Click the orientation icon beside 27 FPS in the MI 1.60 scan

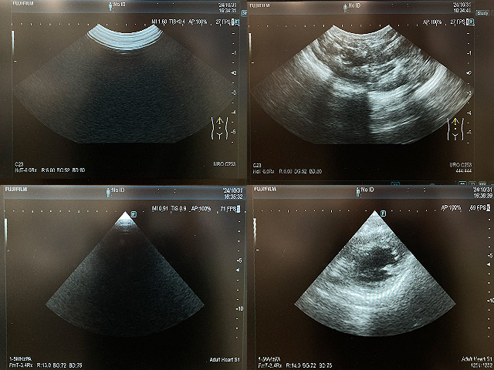[x=235, y=22]
